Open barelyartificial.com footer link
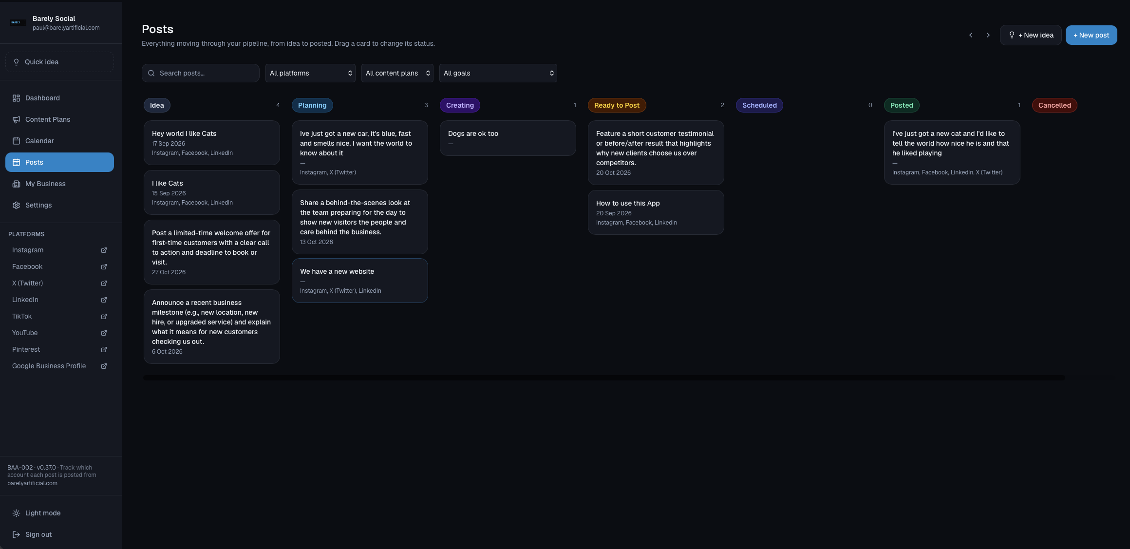Viewport: 1130px width, 549px height. point(32,483)
